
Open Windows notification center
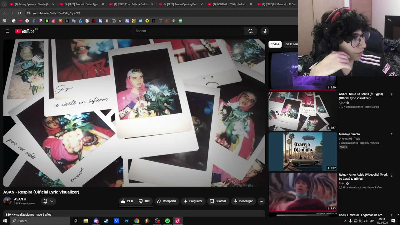393,221
